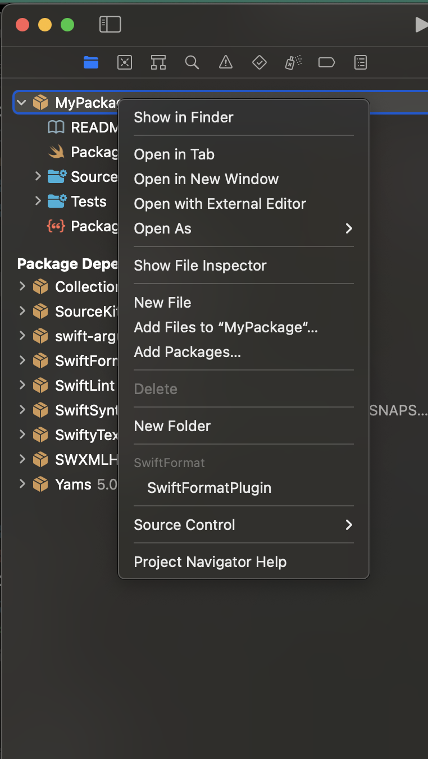This screenshot has width=428, height=759.
Task: Collapse the MyPackage root disclosure arrow
Action: [x=22, y=103]
